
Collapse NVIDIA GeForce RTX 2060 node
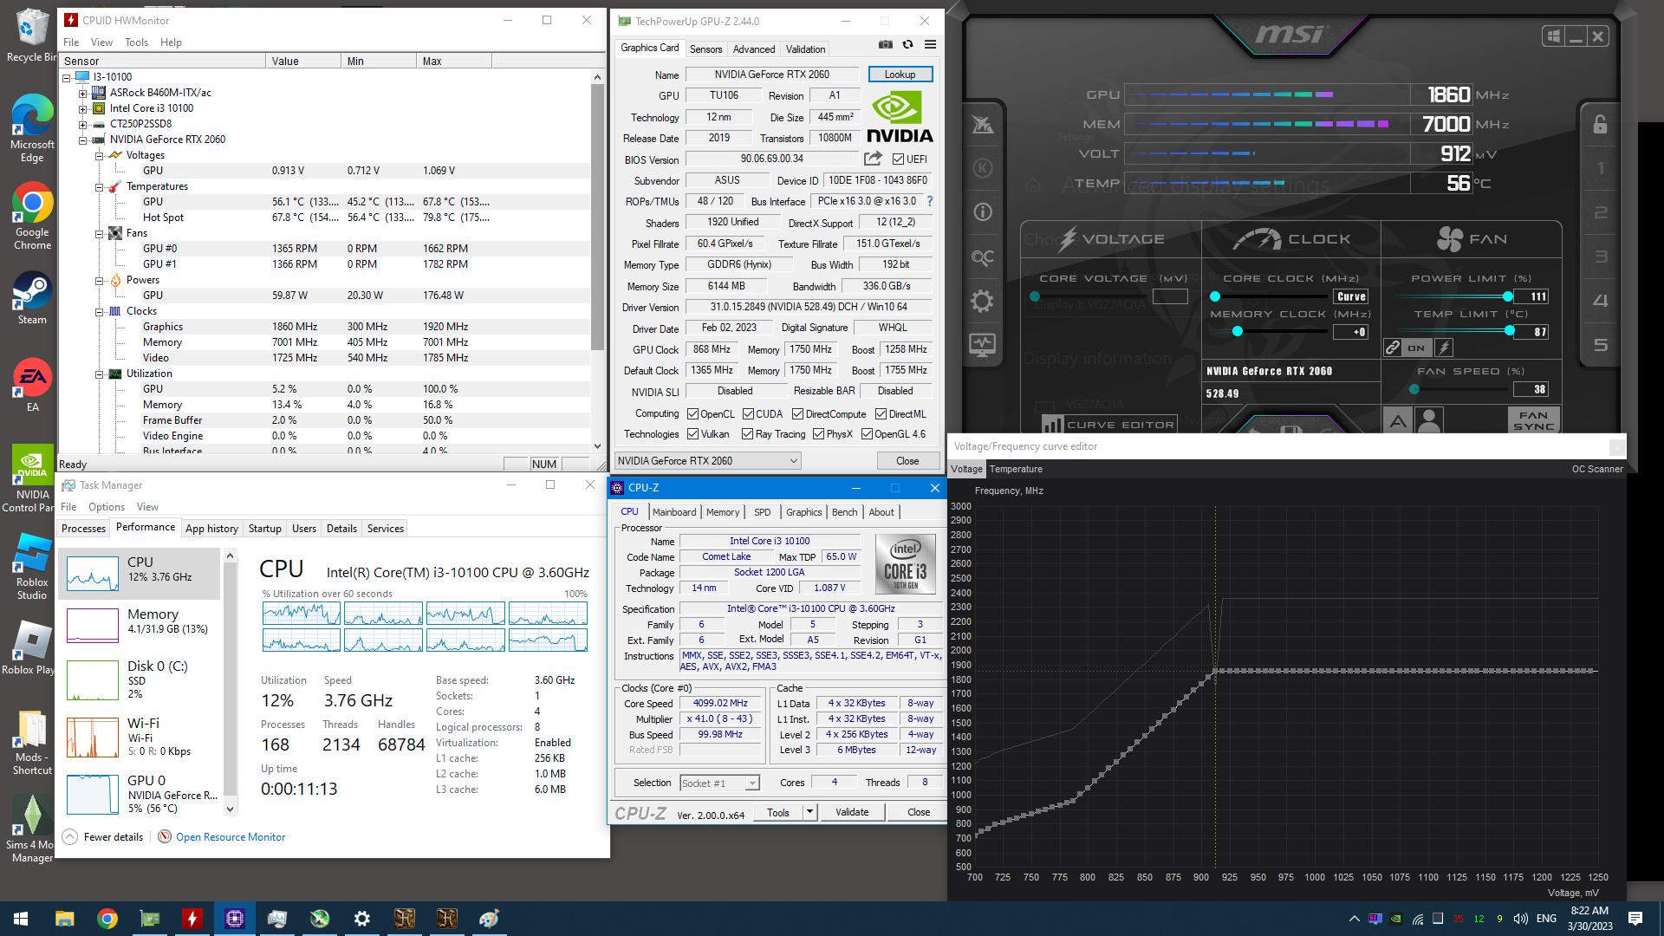pyautogui.click(x=83, y=140)
